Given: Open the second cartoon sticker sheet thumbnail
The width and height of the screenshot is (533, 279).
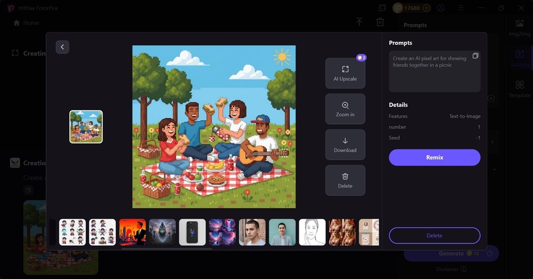Looking at the screenshot, I should 102,232.
